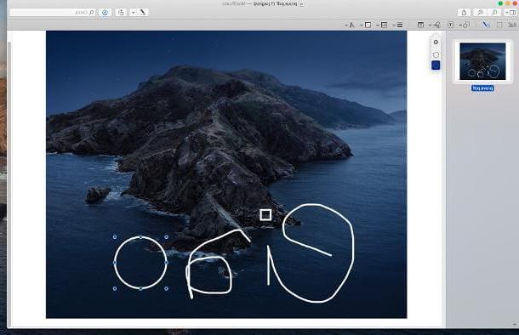Choose the smoothed circle shape suggestion
The height and width of the screenshot is (335, 519).
pos(436,54)
